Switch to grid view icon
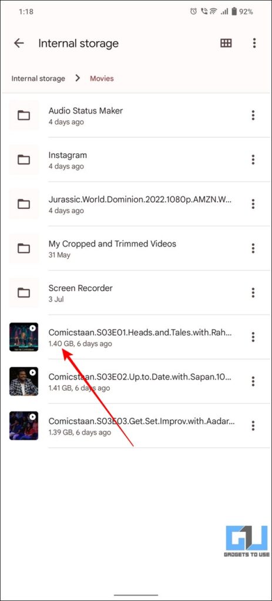This screenshot has width=272, height=601. [x=226, y=43]
